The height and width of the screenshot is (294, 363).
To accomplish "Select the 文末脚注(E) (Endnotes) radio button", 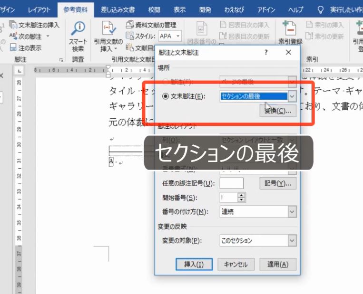I will [165, 96].
